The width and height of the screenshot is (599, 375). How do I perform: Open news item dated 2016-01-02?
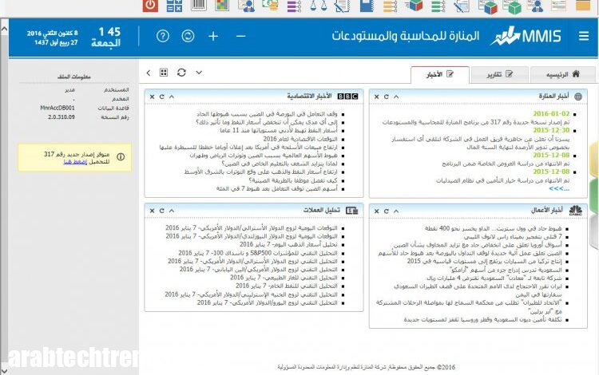(x=551, y=113)
